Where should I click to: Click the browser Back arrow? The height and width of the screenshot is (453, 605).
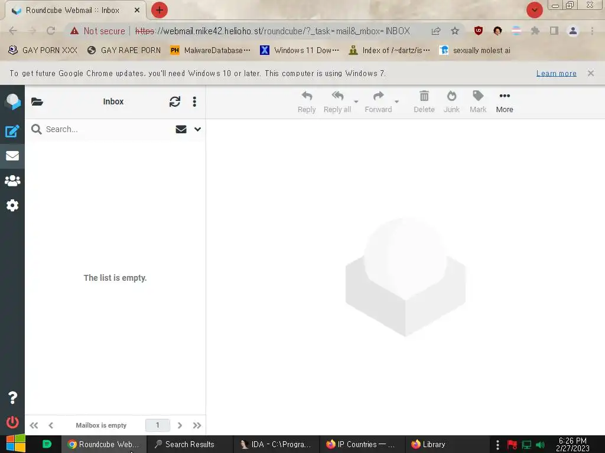pos(13,31)
